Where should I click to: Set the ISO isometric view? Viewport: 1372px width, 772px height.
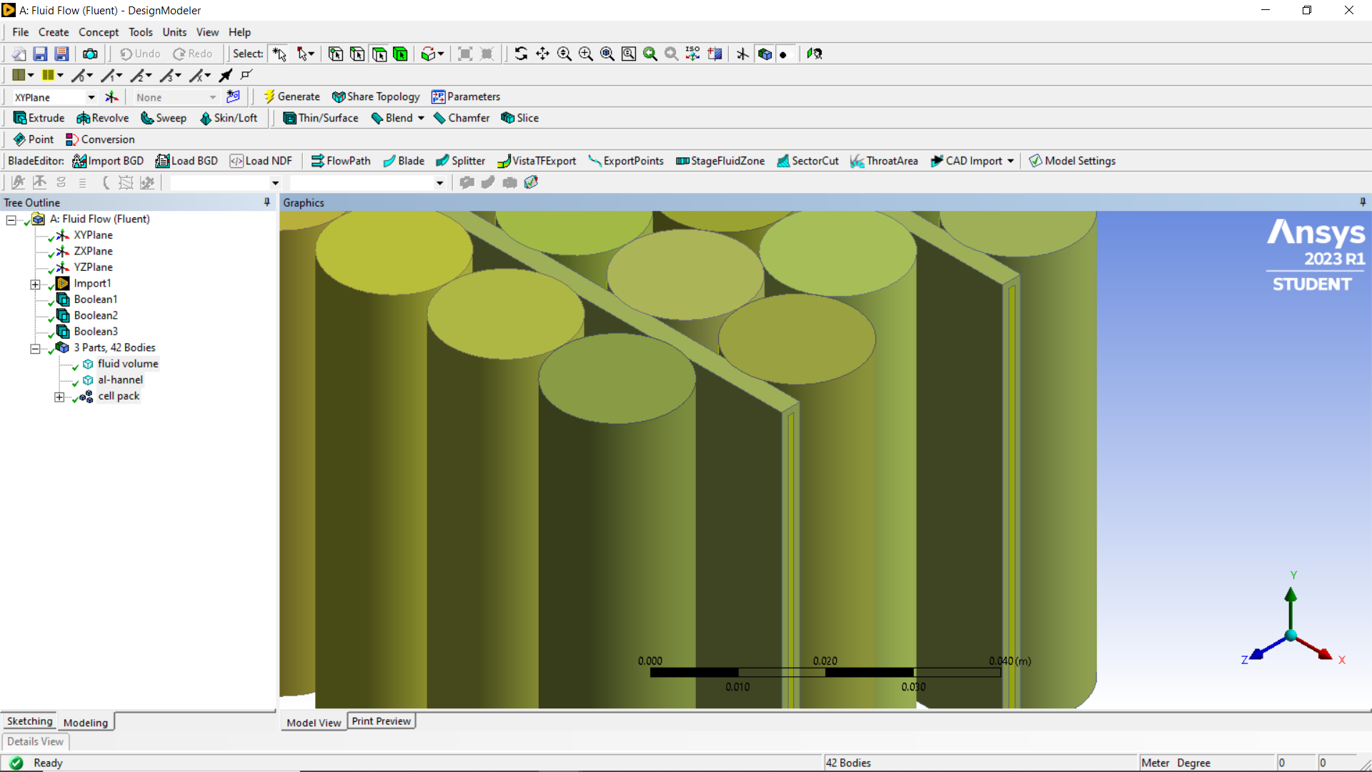[x=692, y=54]
